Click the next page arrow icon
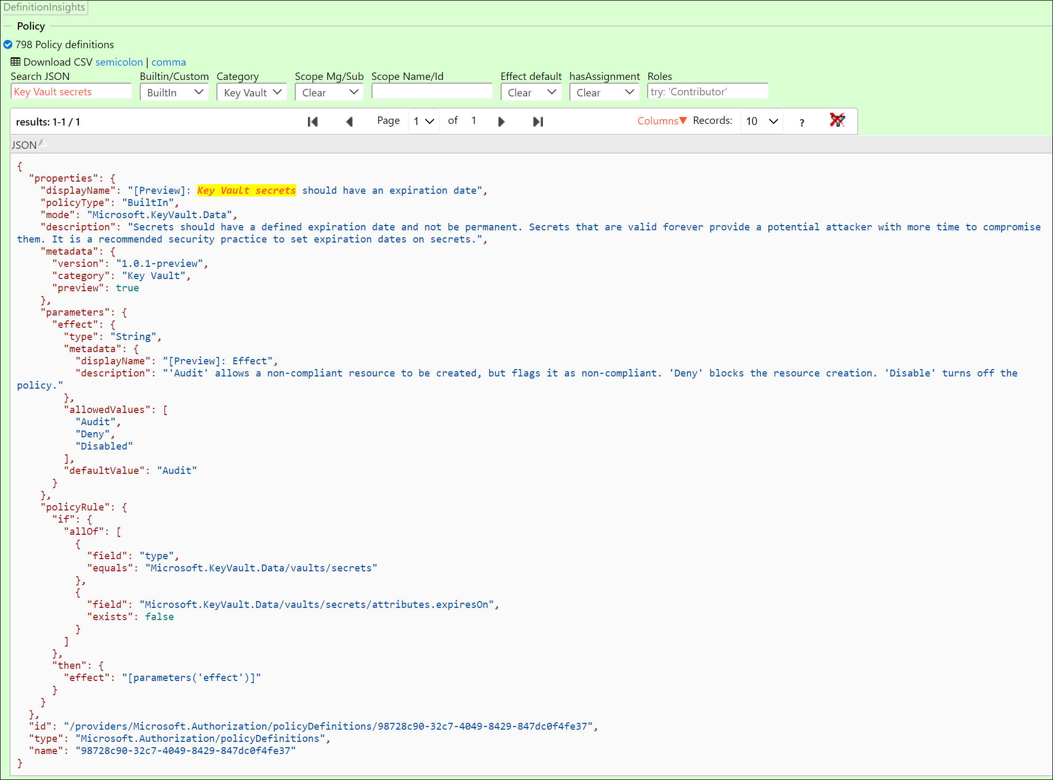This screenshot has height=780, width=1053. [501, 122]
